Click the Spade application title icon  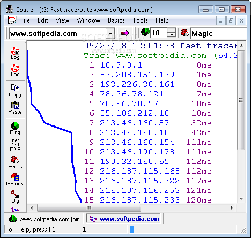pyautogui.click(x=10, y=9)
